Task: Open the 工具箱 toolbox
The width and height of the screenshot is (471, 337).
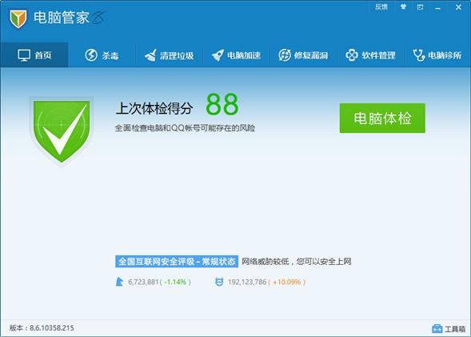Action: coord(449,329)
